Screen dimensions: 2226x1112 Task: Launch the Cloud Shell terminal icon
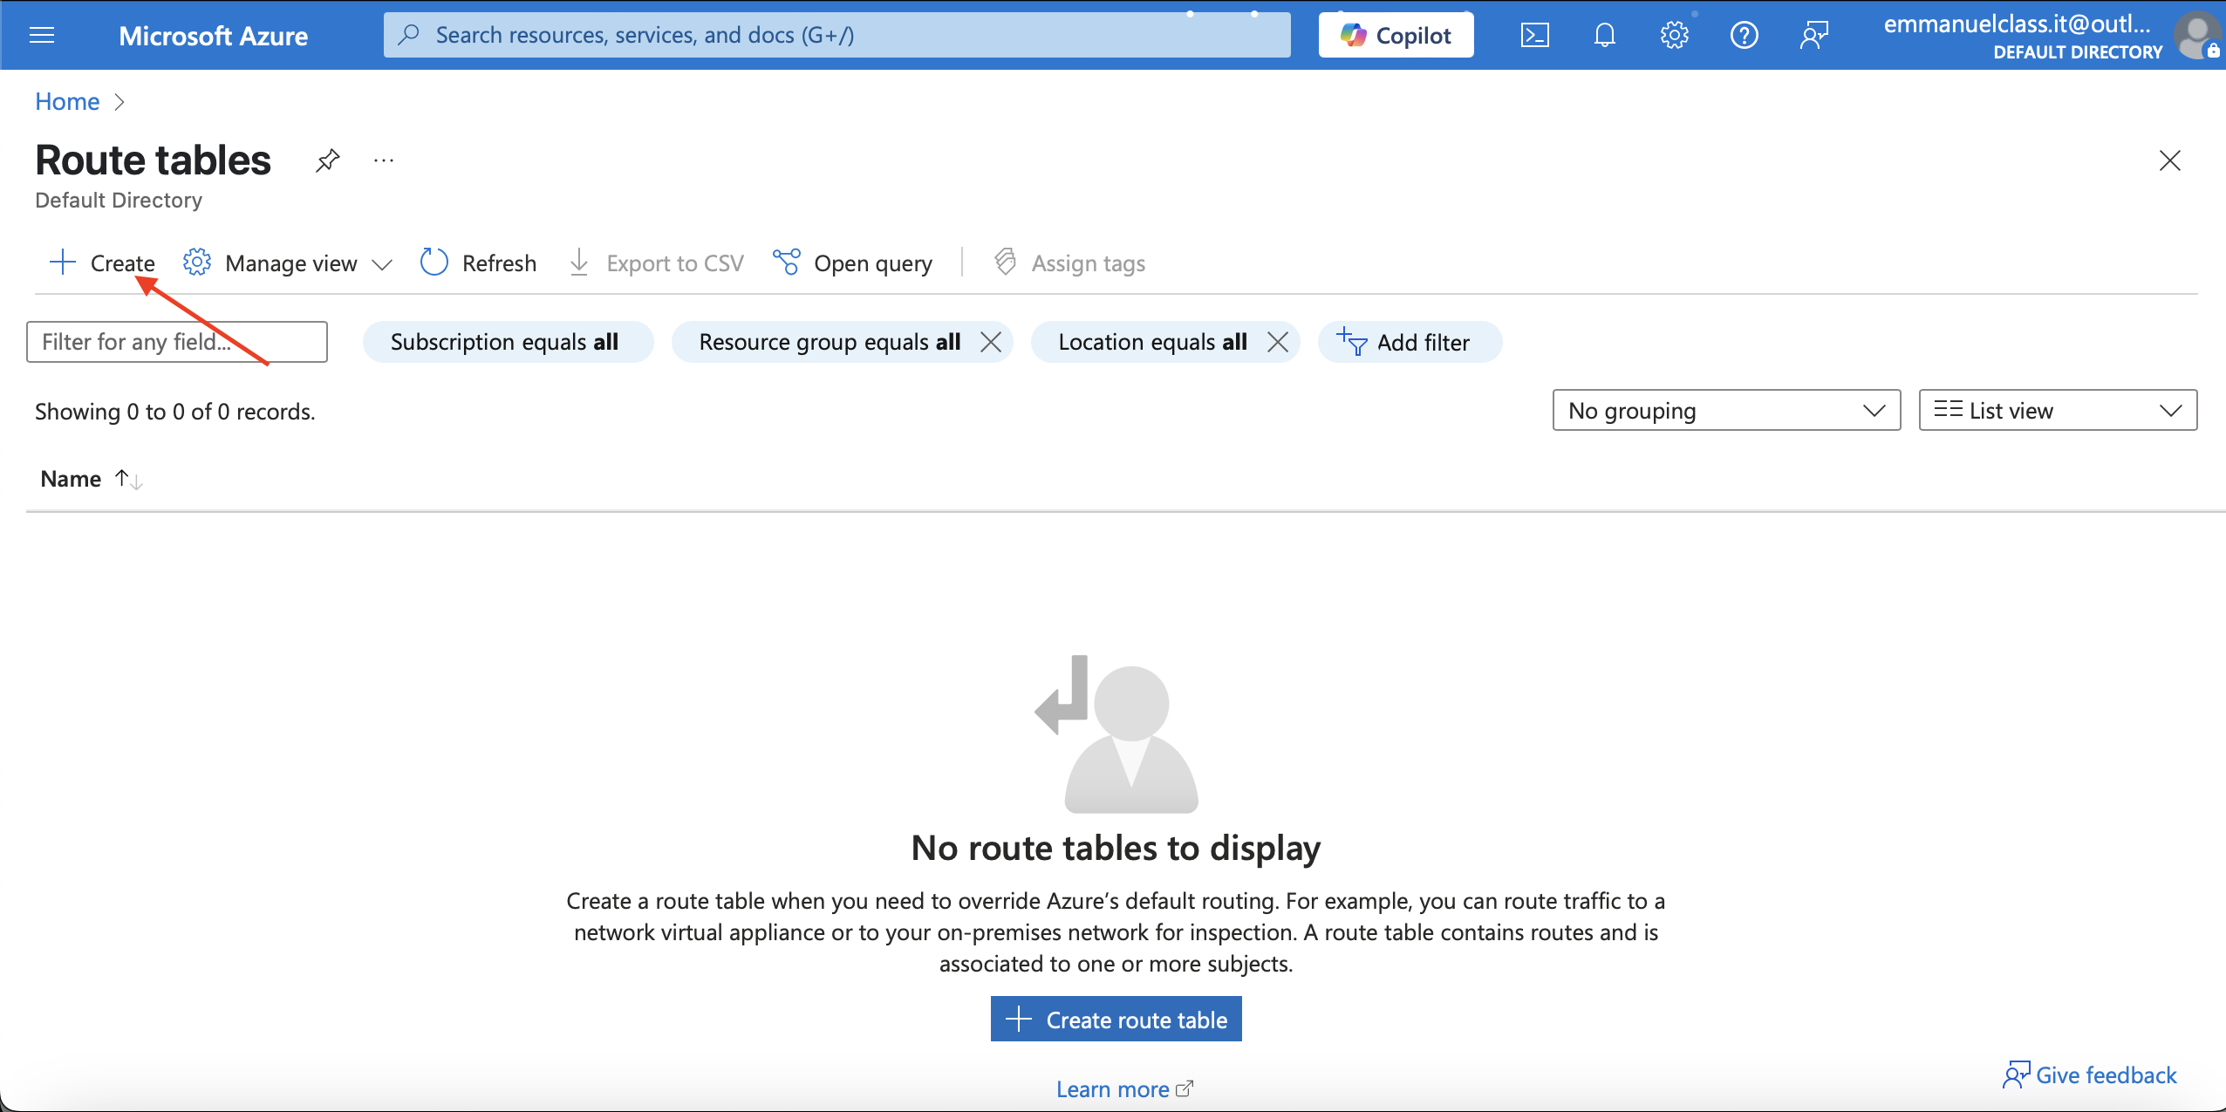1534,35
